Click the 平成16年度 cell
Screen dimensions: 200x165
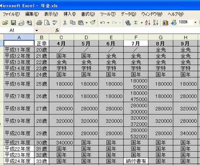click(x=19, y=84)
